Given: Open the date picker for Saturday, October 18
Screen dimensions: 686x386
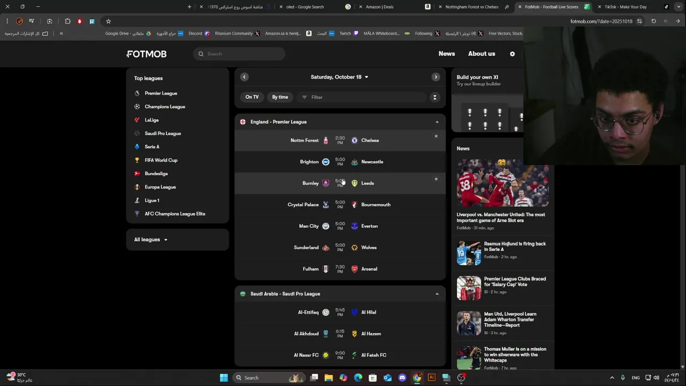Looking at the screenshot, I should 339,77.
